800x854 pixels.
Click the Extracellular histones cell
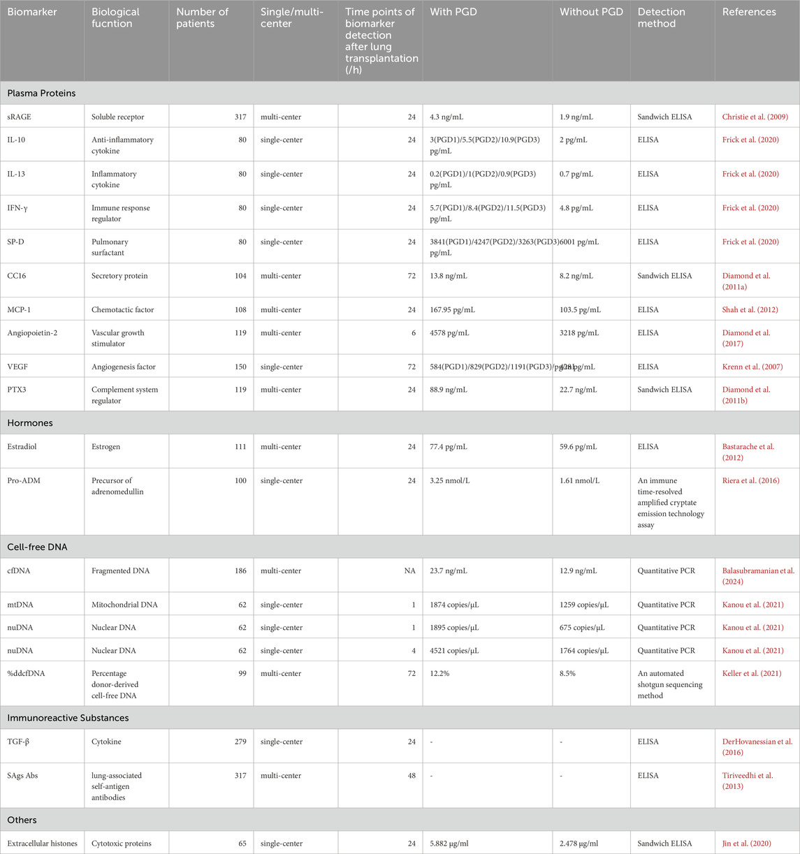pos(42,844)
